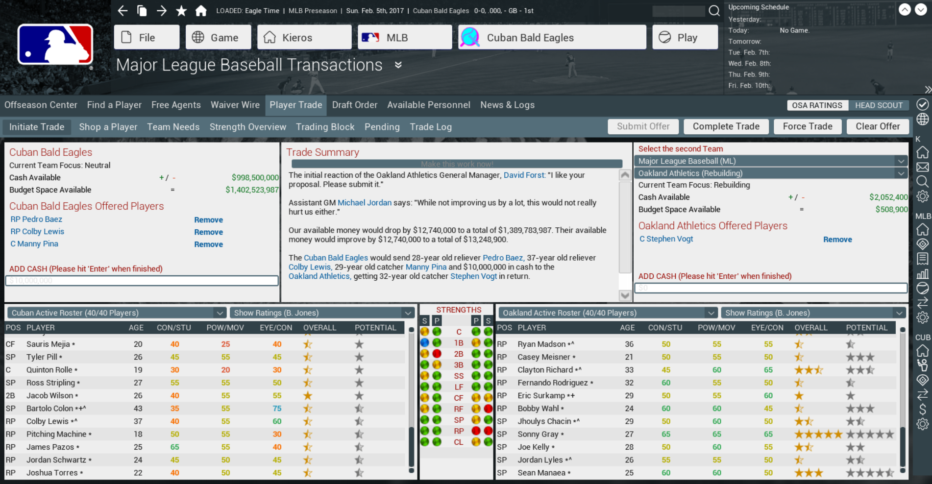Open the MLB section bar chart icon
Image resolution: width=932 pixels, height=484 pixels.
point(923,273)
